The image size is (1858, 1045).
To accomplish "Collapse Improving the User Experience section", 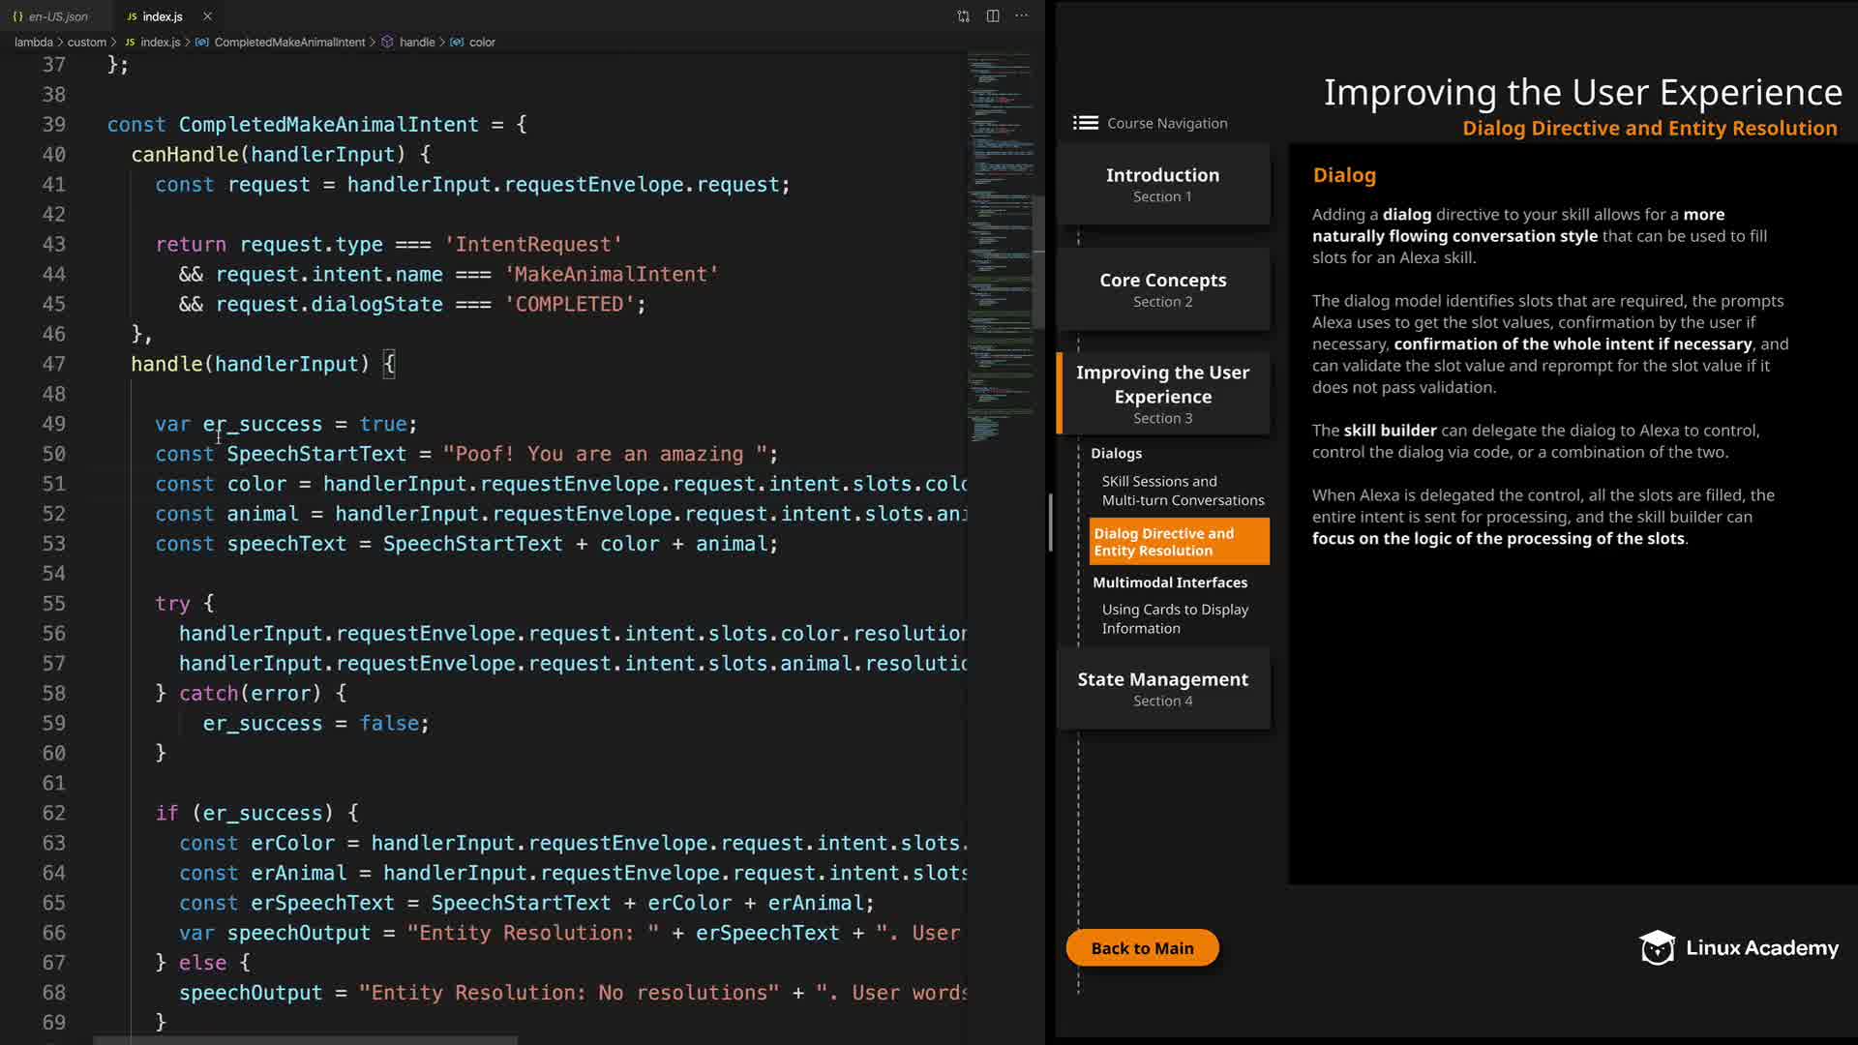I will point(1162,394).
